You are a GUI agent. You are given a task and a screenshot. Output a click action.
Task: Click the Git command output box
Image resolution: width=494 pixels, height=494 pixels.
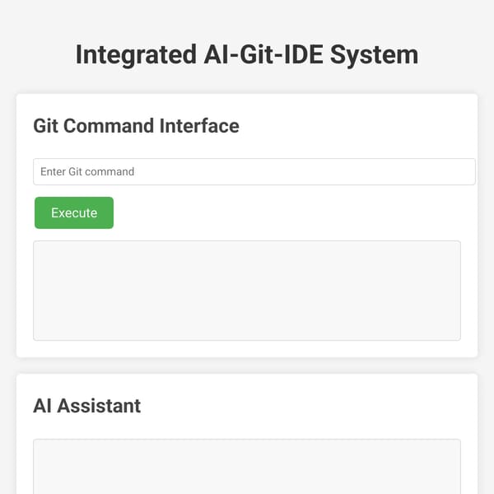[x=247, y=291]
